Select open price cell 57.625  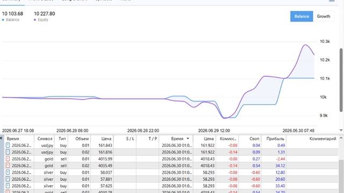[106, 186]
